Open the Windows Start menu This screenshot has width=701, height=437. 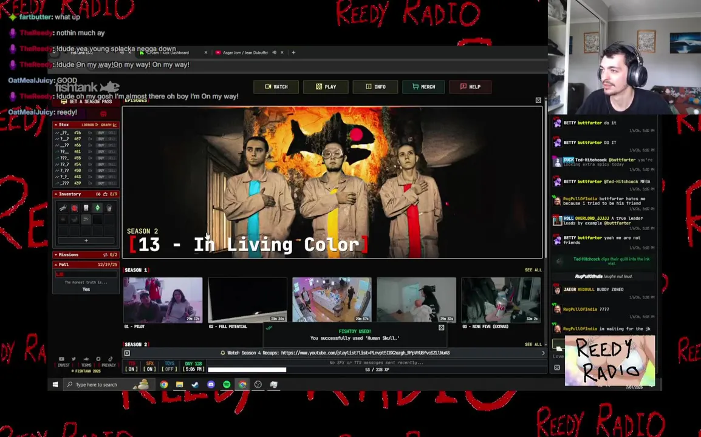point(55,384)
